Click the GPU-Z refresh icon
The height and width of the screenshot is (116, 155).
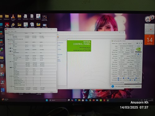point(139,43)
